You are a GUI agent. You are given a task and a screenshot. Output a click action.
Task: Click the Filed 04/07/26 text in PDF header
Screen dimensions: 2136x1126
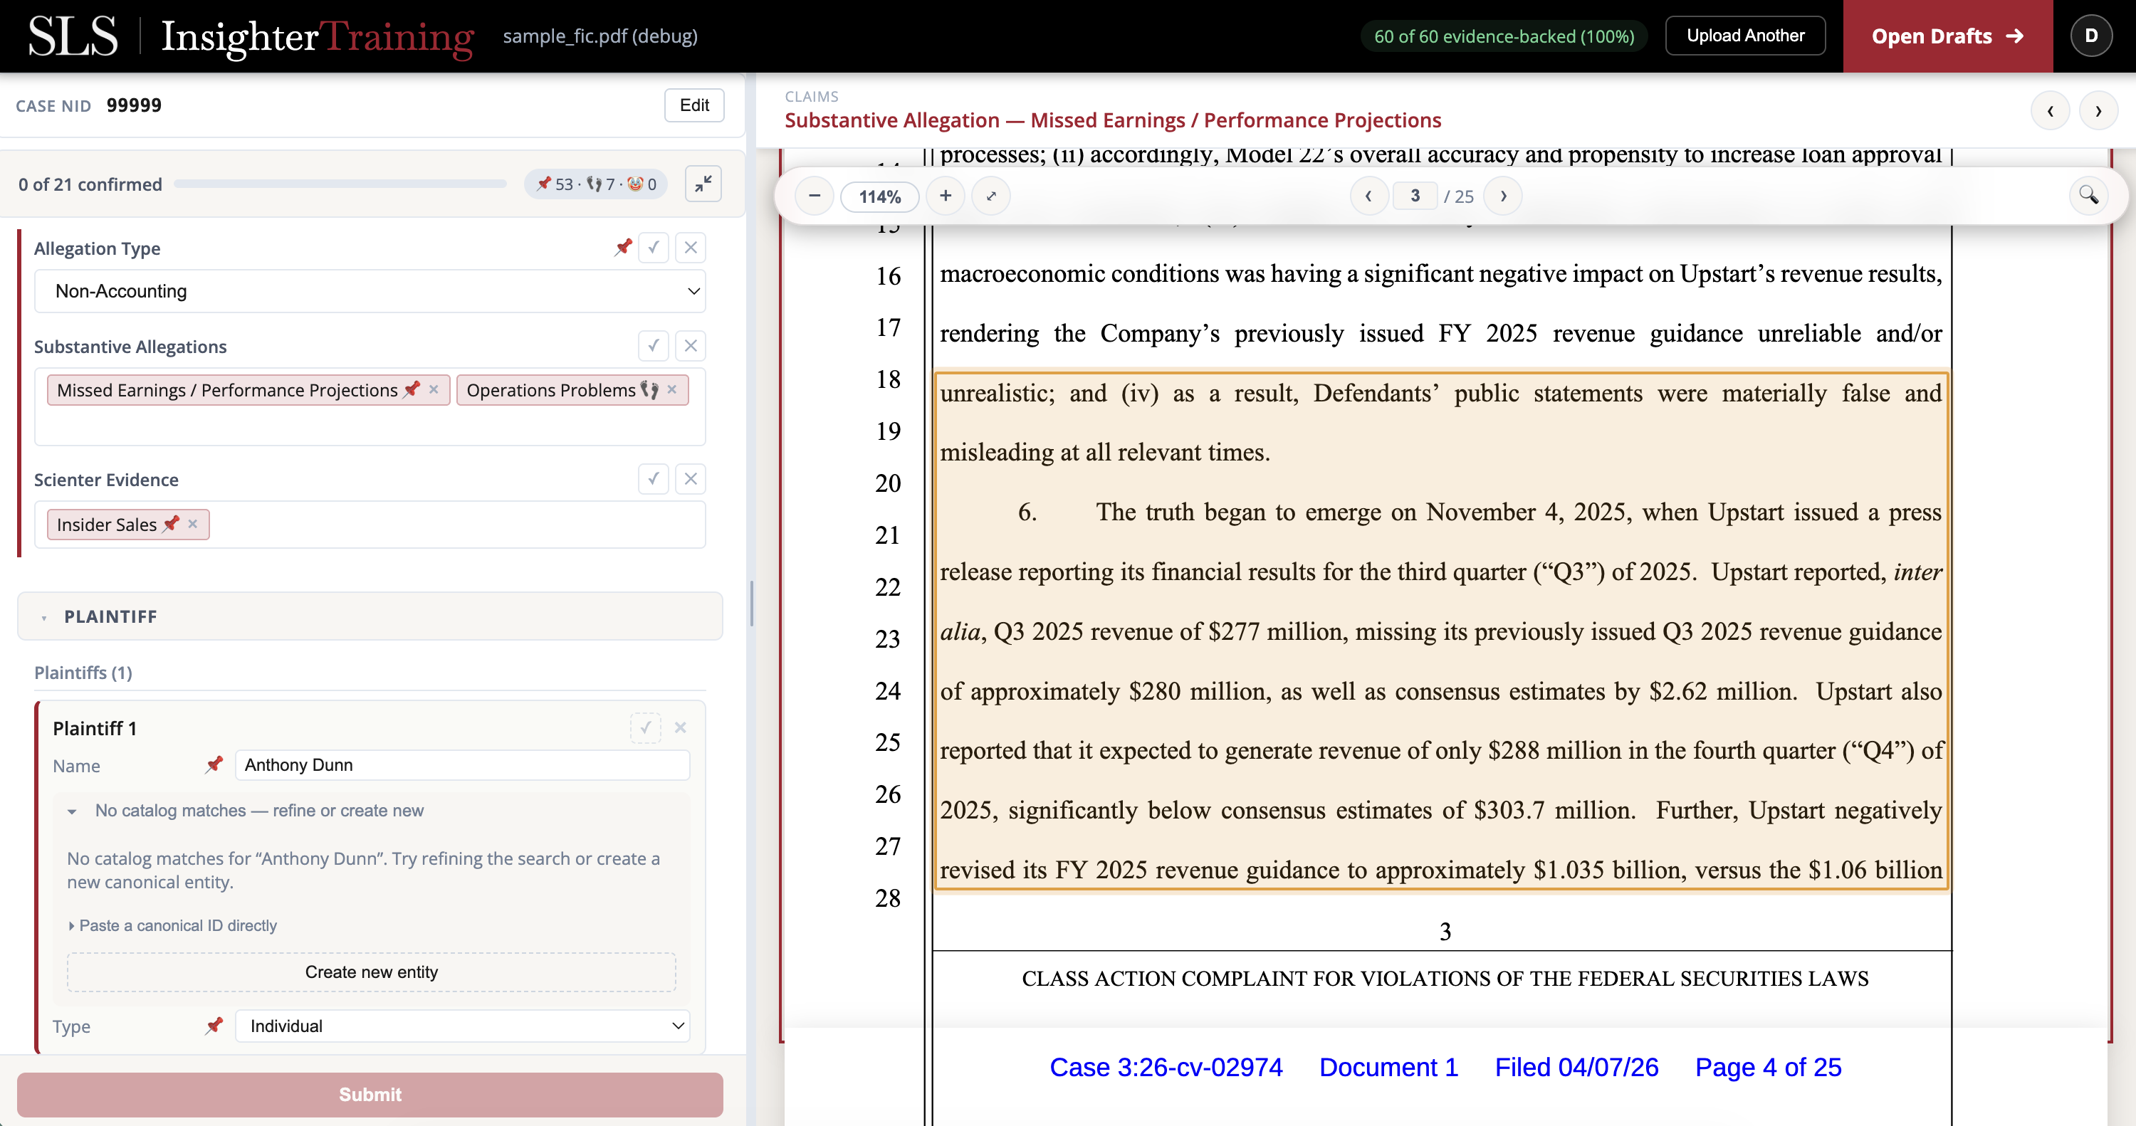(1576, 1067)
